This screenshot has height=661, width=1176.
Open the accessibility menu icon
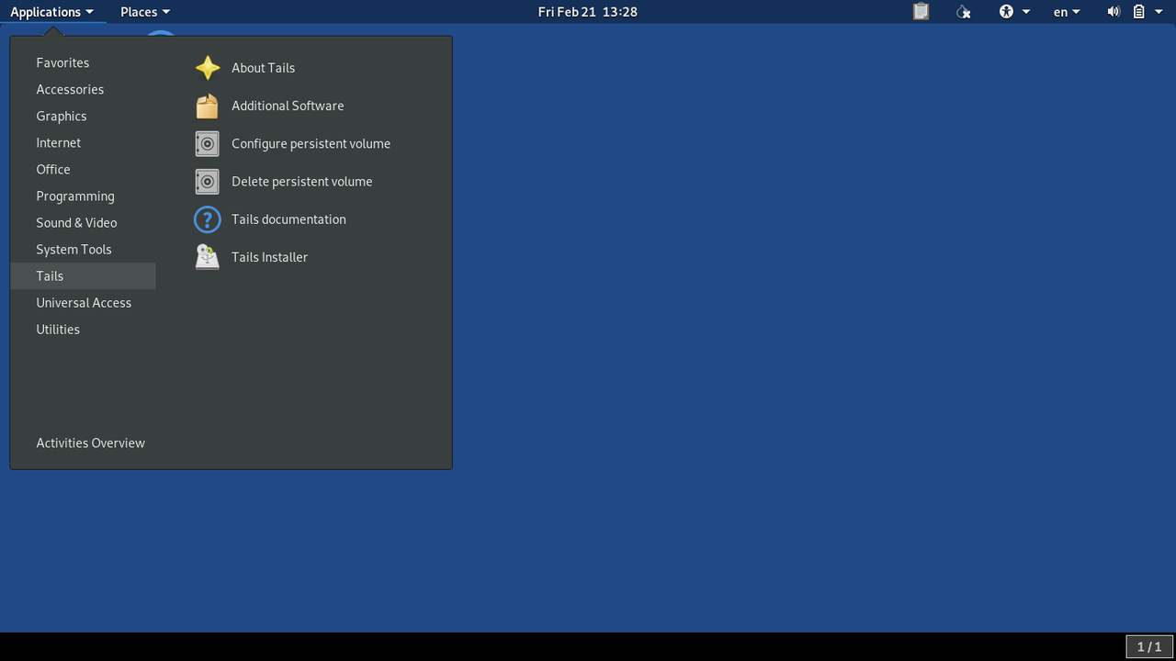pyautogui.click(x=1006, y=12)
